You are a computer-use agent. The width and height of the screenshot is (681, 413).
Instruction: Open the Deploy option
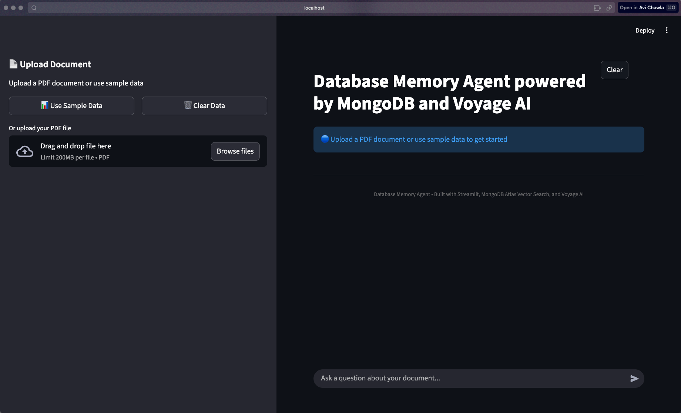tap(645, 30)
